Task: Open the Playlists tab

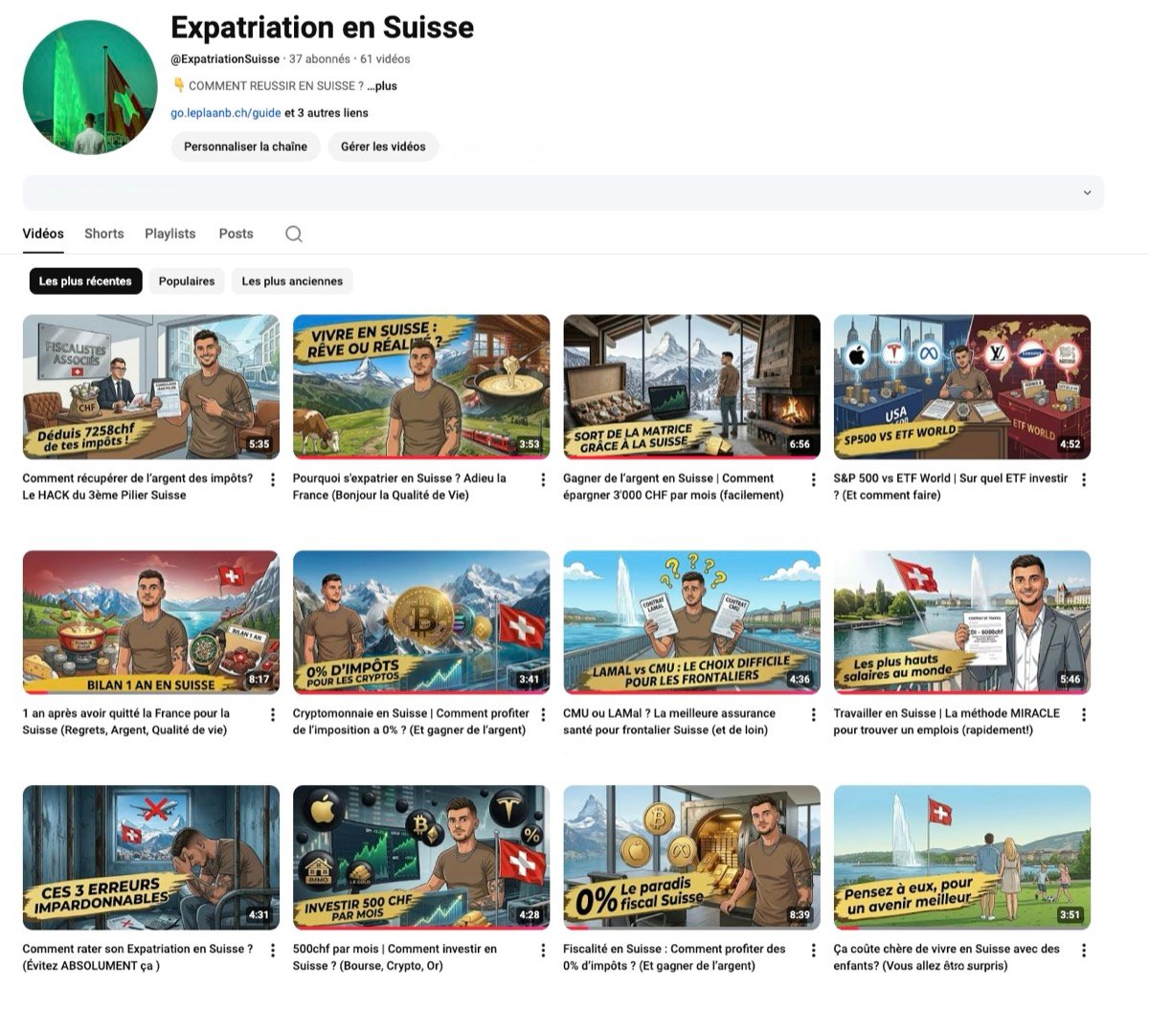Action: (169, 234)
